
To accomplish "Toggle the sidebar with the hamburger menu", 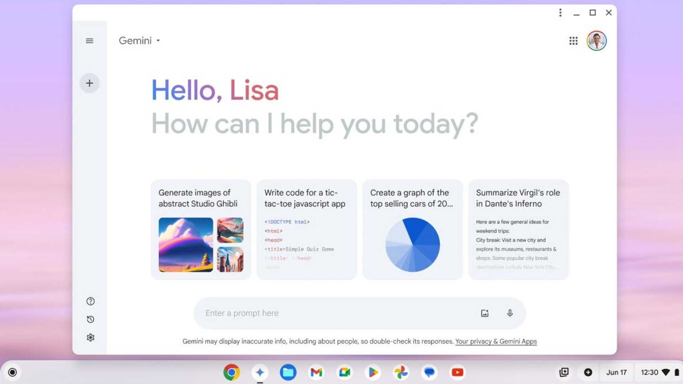I will click(89, 41).
